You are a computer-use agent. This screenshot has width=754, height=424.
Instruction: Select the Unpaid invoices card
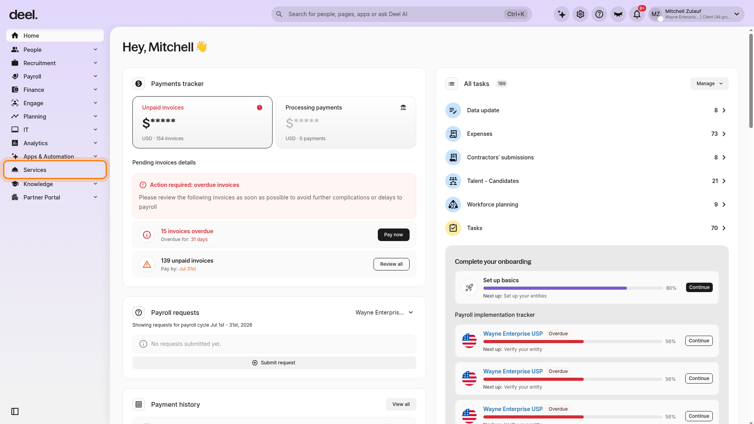(202, 122)
